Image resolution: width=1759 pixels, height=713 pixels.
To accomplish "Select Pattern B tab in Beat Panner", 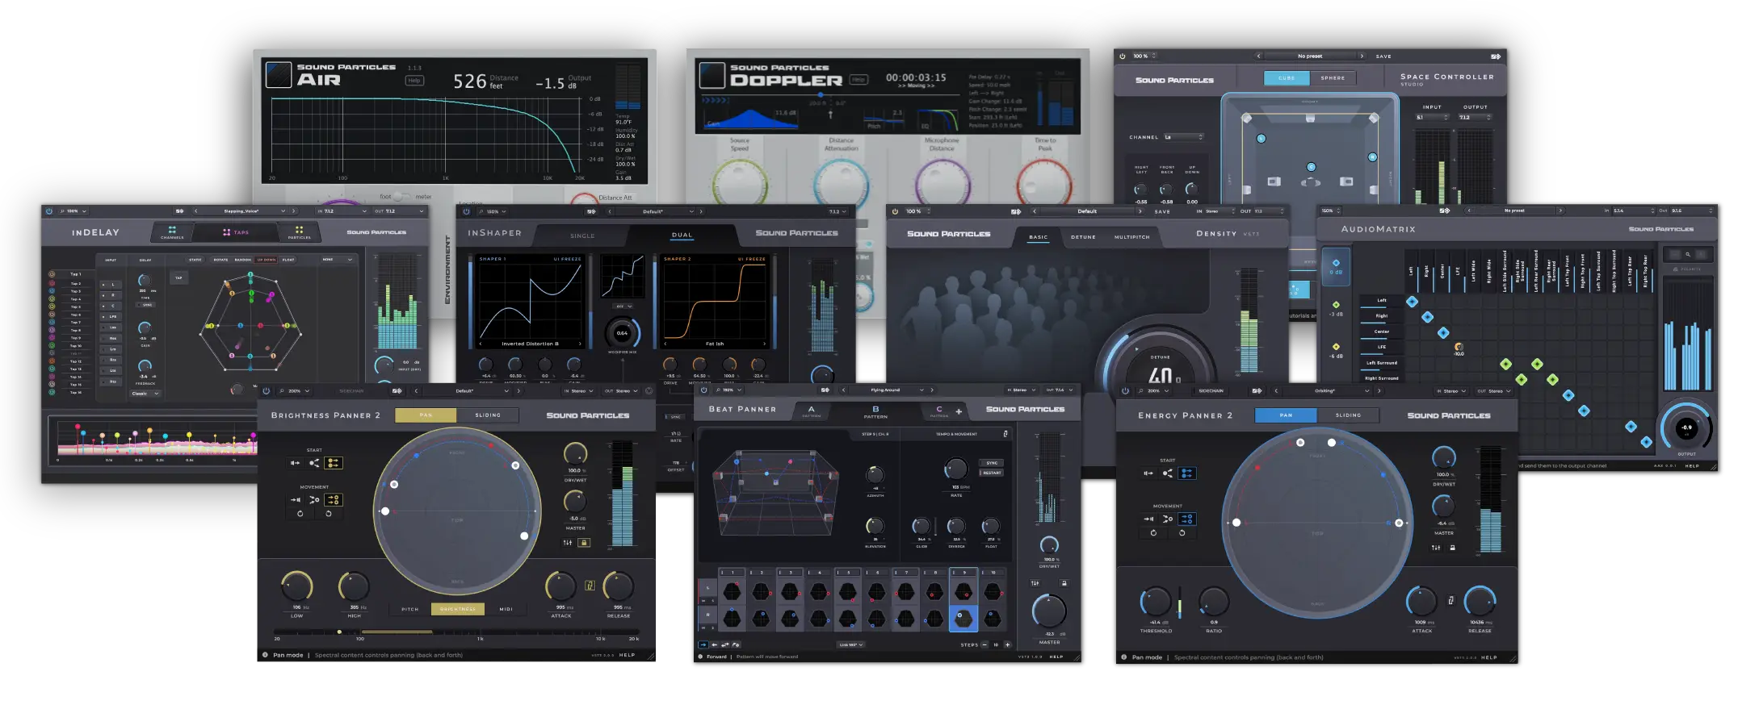I will (x=875, y=411).
